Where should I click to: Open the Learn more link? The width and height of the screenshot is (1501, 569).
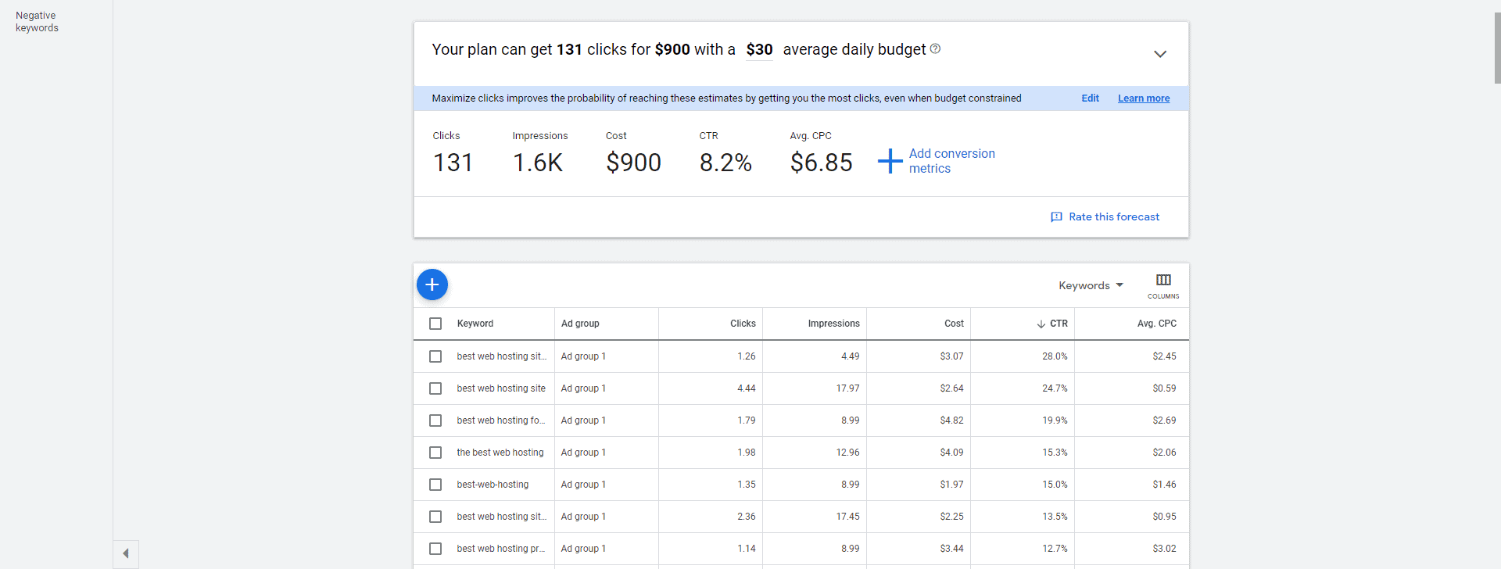click(1144, 98)
